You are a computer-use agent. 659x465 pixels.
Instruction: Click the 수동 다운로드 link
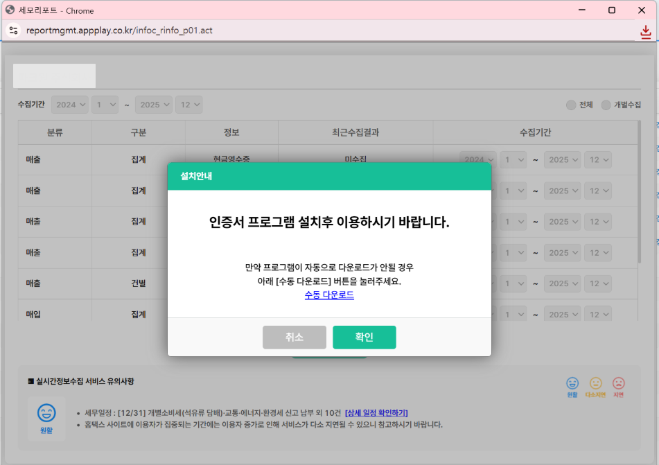coord(329,295)
